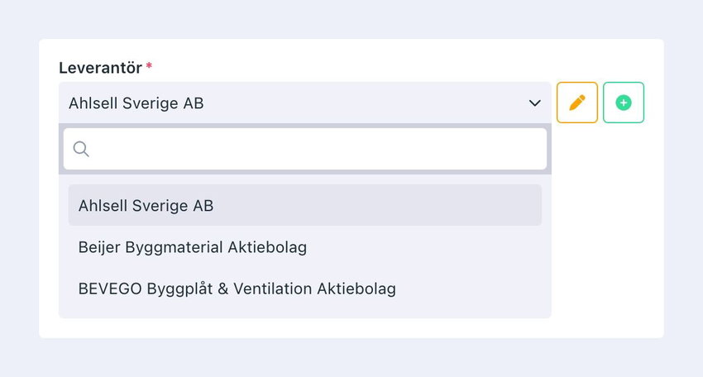This screenshot has height=377, width=703.
Task: Click the magnifying glass search icon
Action: tap(81, 149)
